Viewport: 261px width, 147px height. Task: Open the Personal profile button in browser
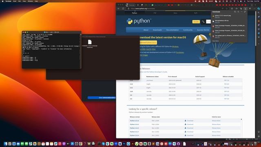tap(130, 5)
